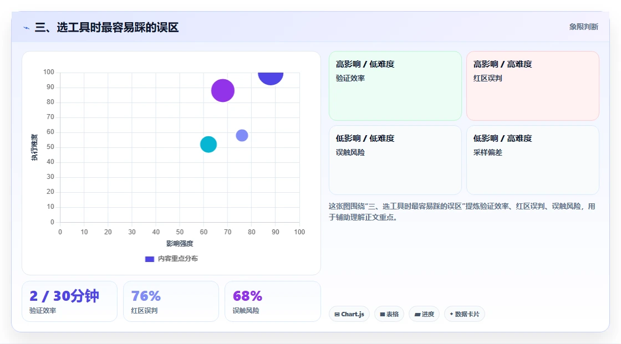Click 红区误判 text in pink quadrant card

(487, 78)
